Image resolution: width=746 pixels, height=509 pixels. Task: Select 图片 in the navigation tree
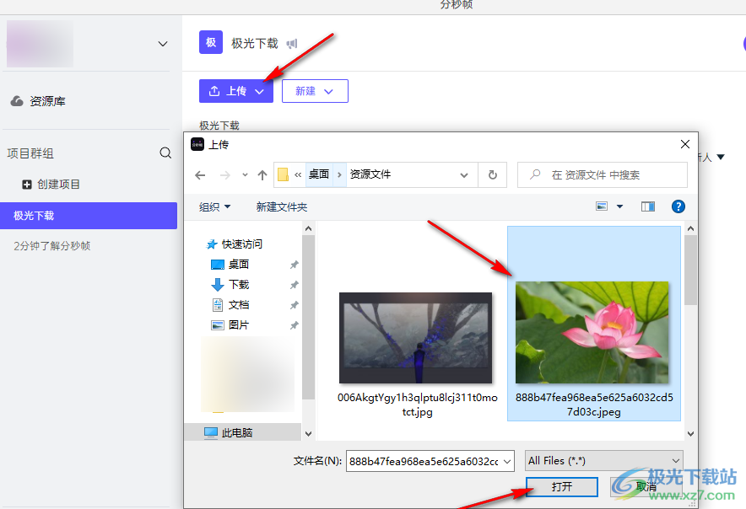230,325
